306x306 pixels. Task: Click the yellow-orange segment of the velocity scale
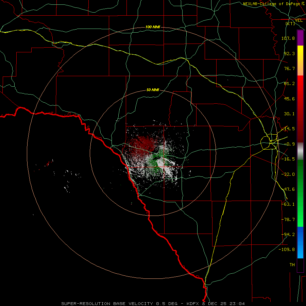300,61
